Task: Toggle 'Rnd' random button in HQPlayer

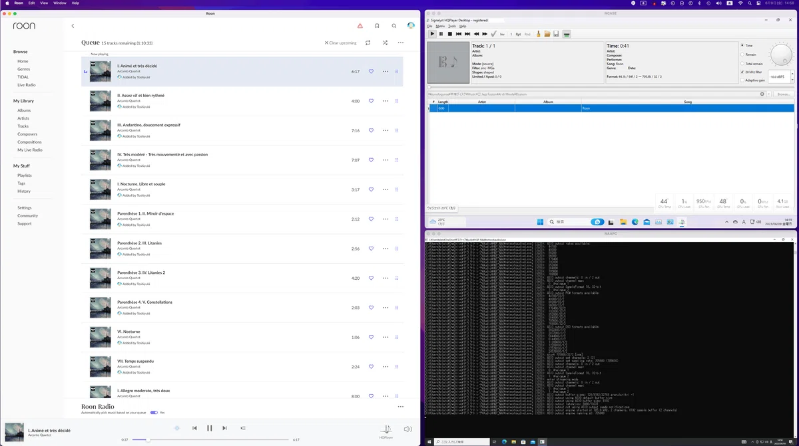Action: tap(527, 34)
